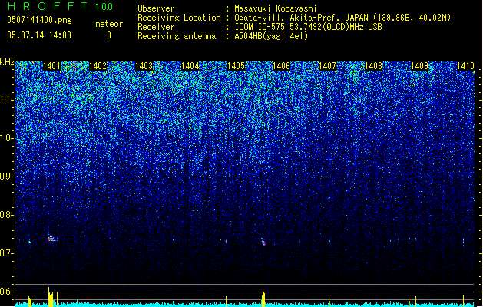This screenshot has width=483, height=307.
Task: Click the 1406 time marker
Action: pos(282,66)
